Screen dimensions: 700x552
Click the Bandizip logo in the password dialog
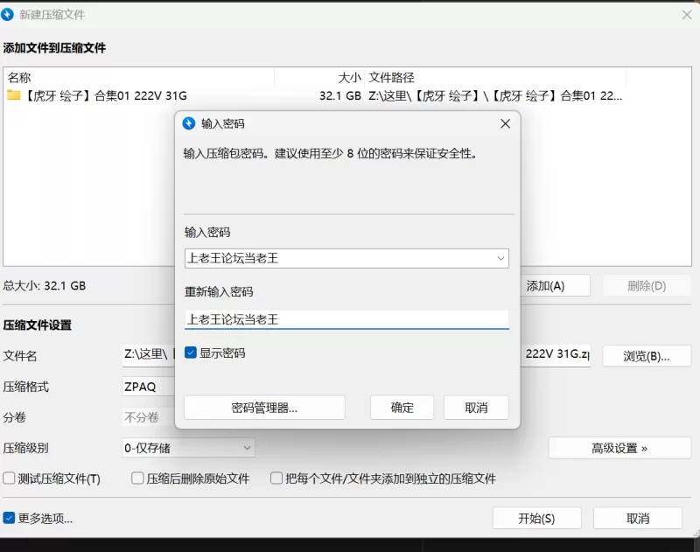189,123
